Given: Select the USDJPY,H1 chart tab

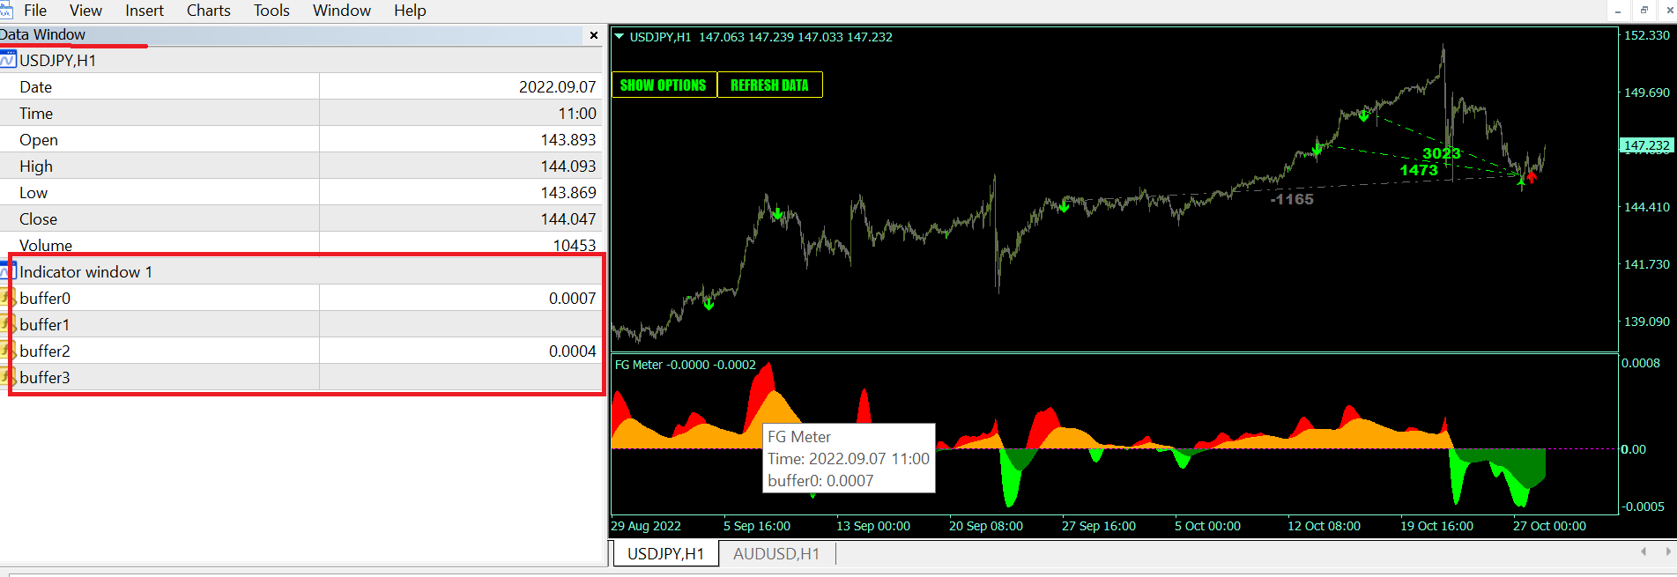Looking at the screenshot, I should click(x=666, y=553).
